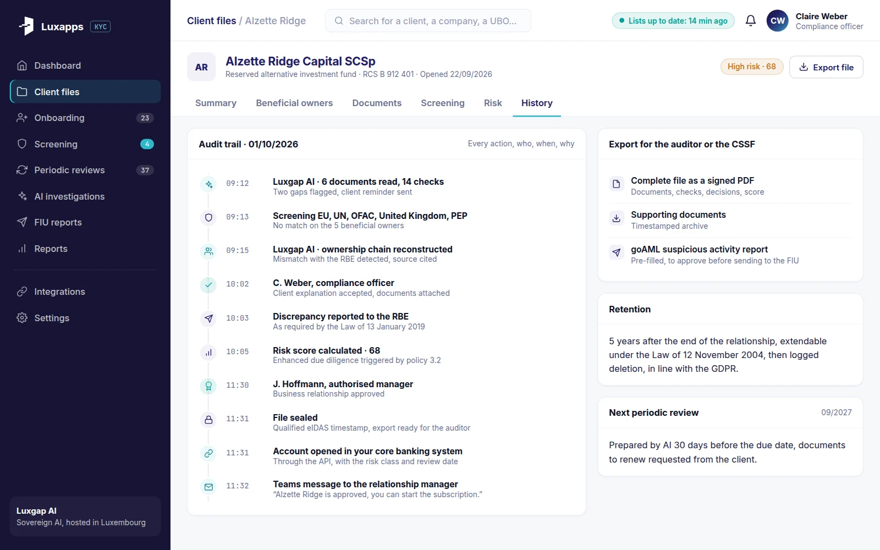Switch to the Summary tab

coord(216,103)
